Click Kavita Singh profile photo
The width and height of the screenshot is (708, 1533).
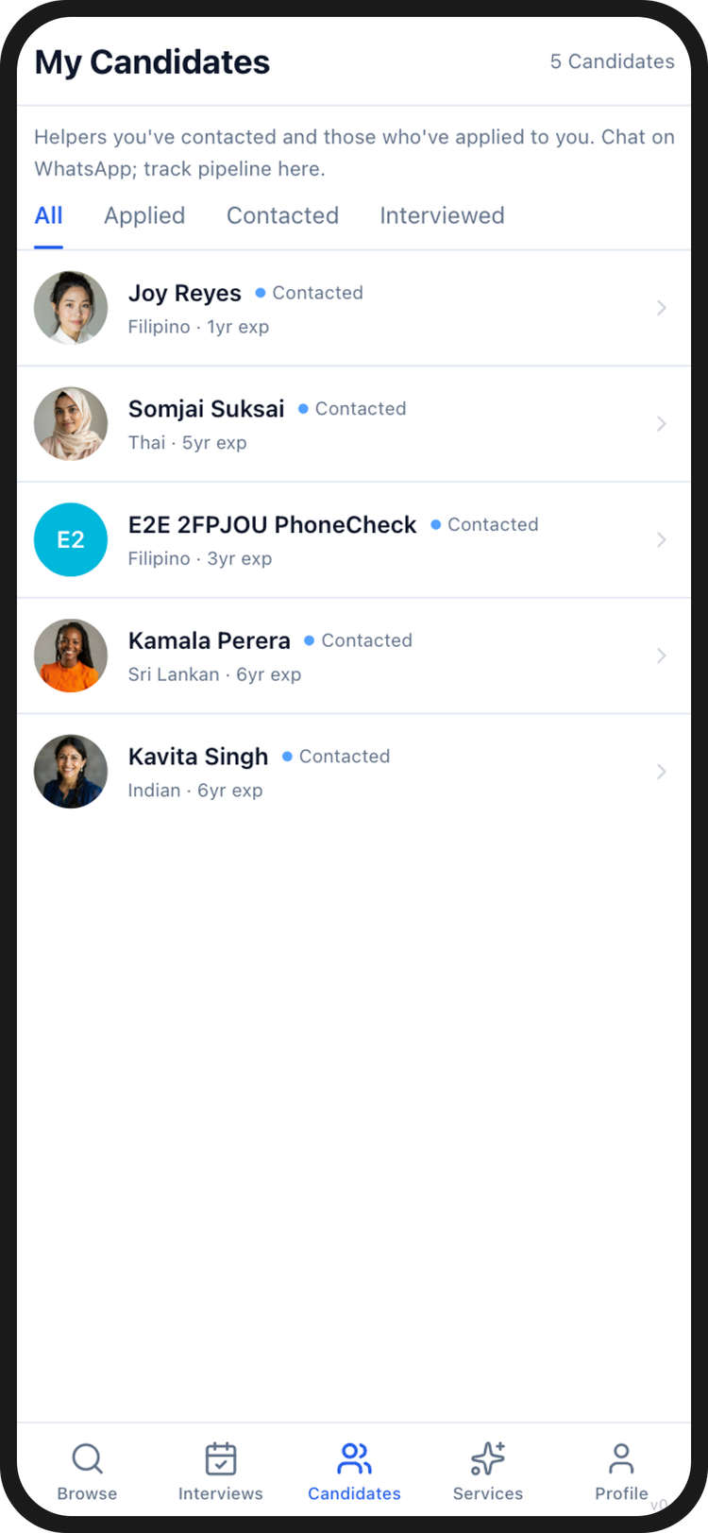71,772
